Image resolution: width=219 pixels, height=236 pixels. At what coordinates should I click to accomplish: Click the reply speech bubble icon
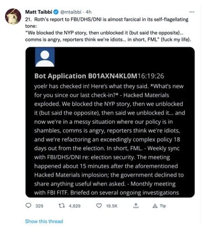click(28, 205)
